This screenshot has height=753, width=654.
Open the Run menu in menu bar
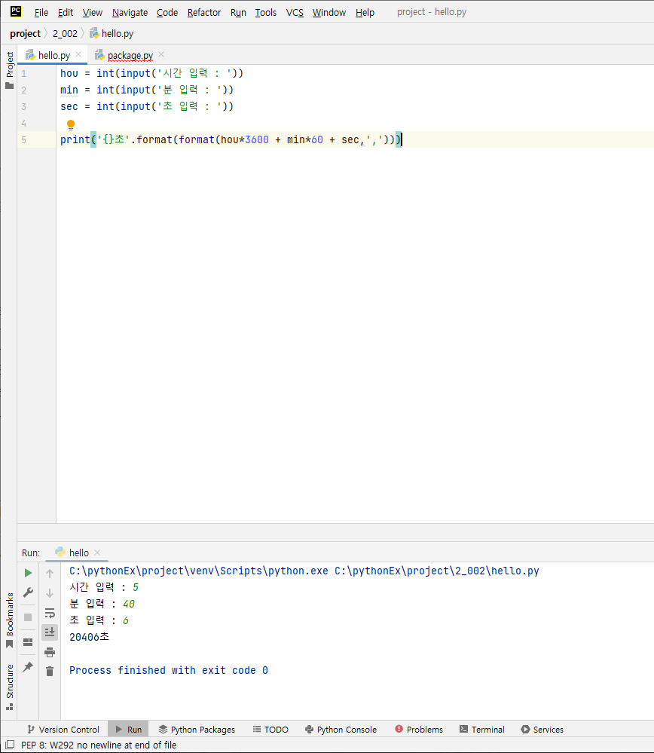click(x=238, y=13)
